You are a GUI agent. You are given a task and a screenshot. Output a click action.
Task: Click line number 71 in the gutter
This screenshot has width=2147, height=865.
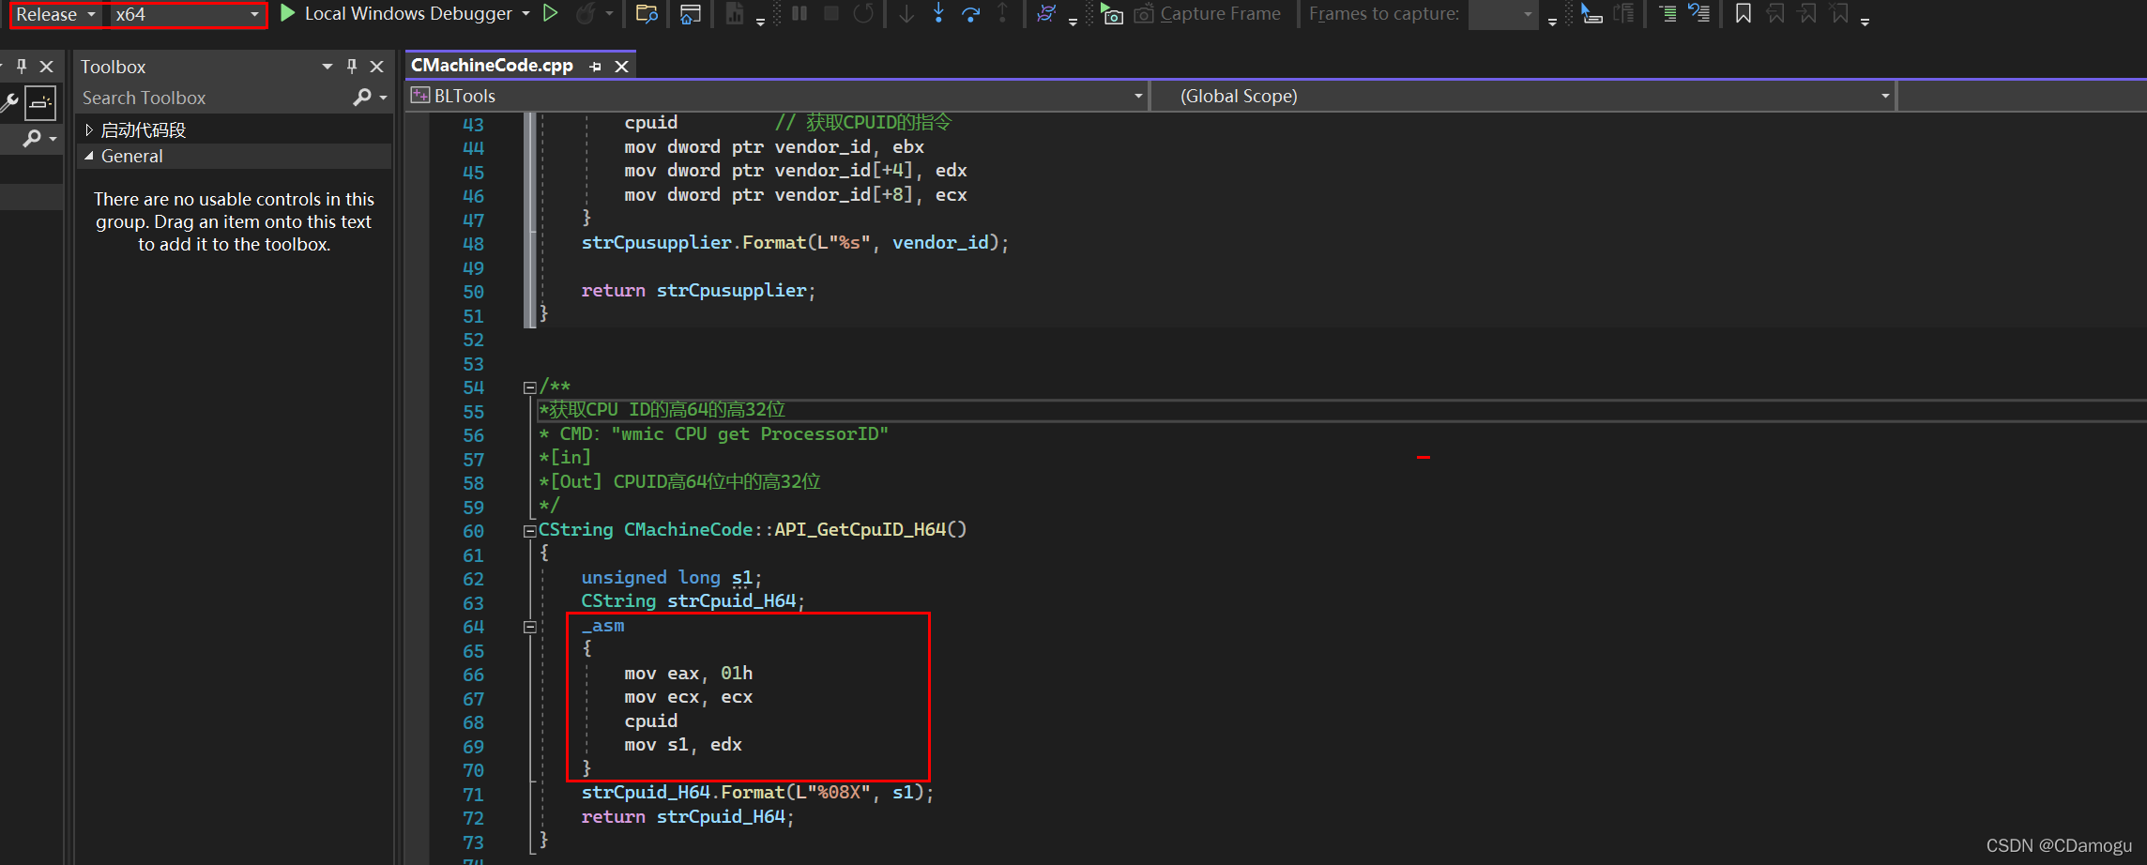[x=473, y=795]
